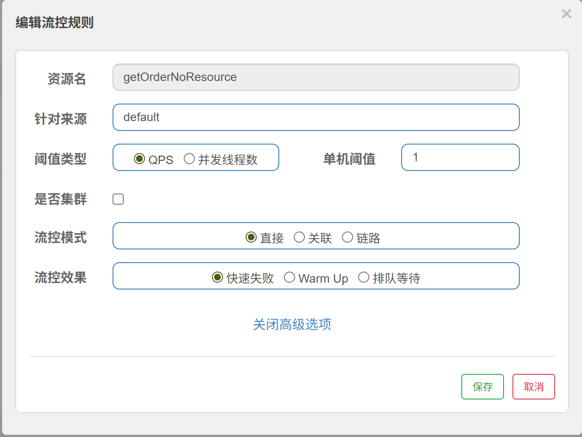Collapse options via 关闭高级选项 link
Screen dimensions: 582x437
pyautogui.click(x=292, y=324)
